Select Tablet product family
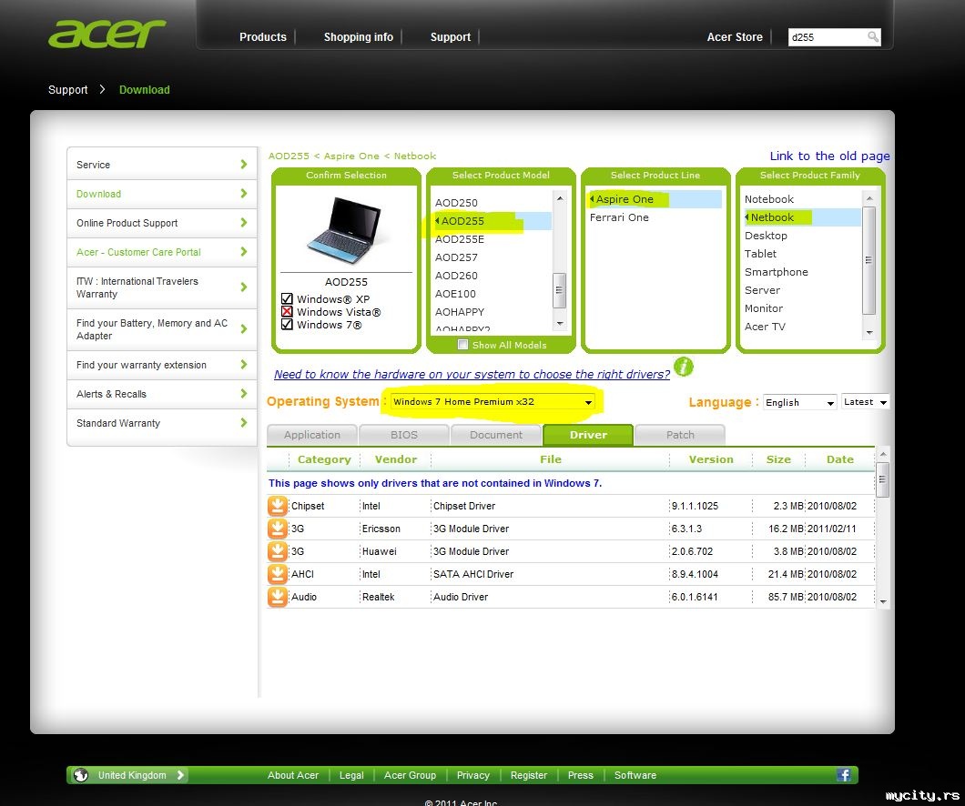 click(x=760, y=253)
